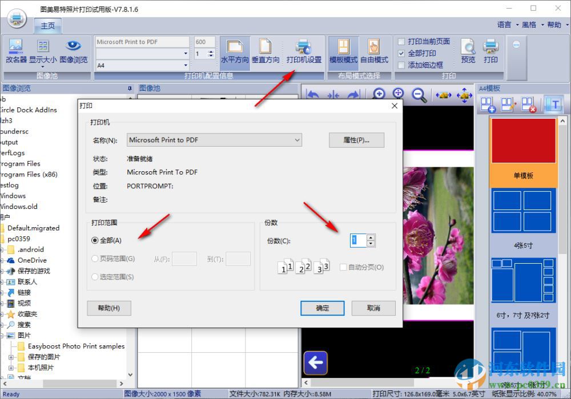Click the 确定 button to confirm printing

coord(322,308)
